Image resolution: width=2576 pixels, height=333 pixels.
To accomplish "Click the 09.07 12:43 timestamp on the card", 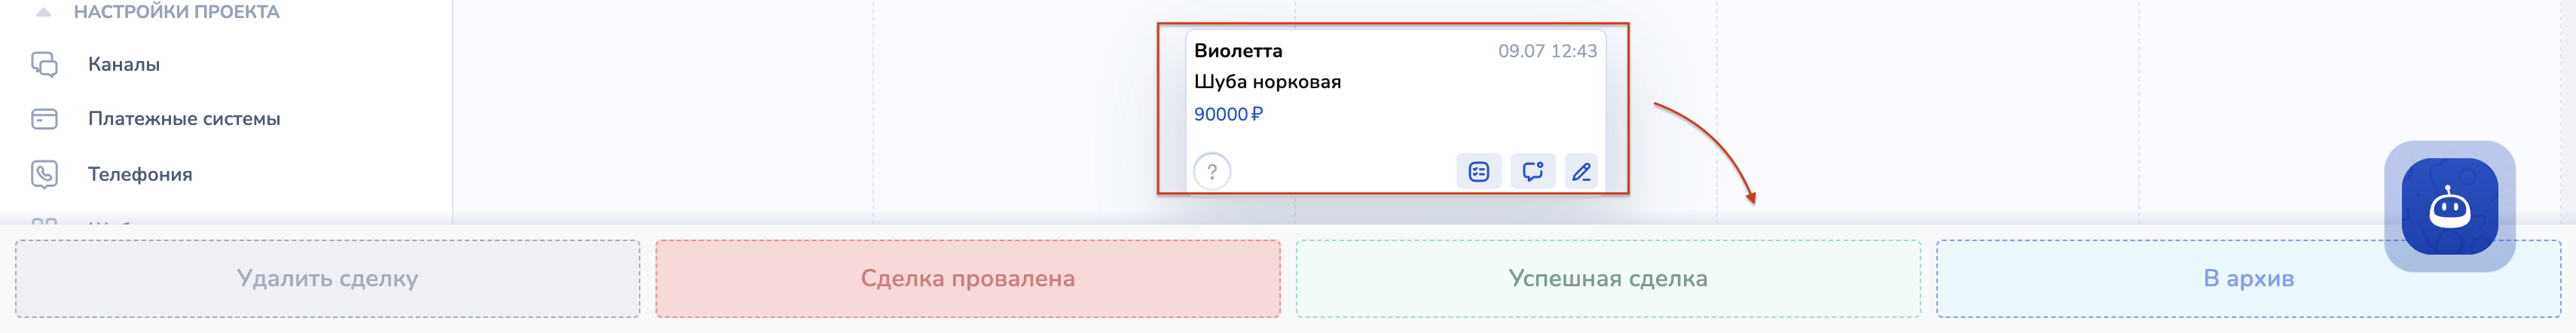I will [x=1546, y=51].
